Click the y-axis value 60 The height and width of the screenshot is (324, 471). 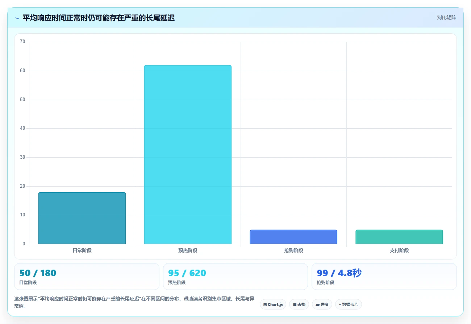click(22, 71)
